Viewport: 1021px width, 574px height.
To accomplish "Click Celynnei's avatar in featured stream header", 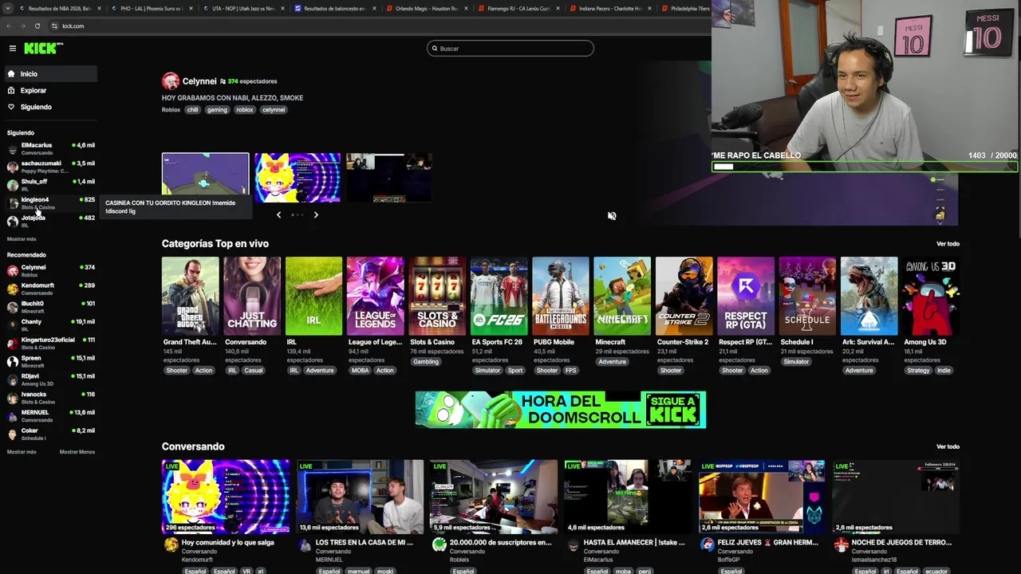I will (171, 81).
